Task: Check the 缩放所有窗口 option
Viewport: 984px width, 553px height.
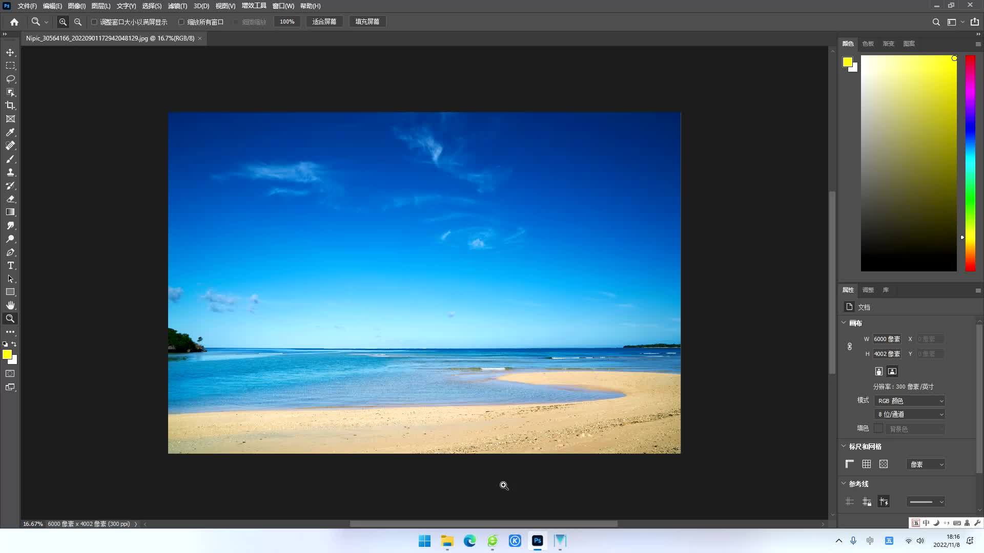Action: pyautogui.click(x=182, y=22)
